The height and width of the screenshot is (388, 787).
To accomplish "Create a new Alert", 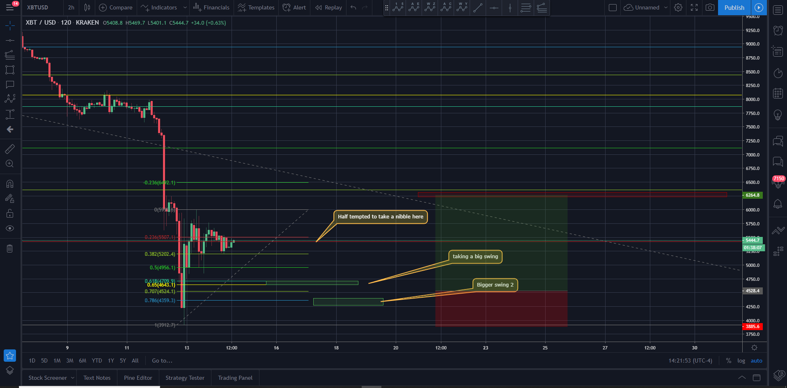I will tap(294, 7).
